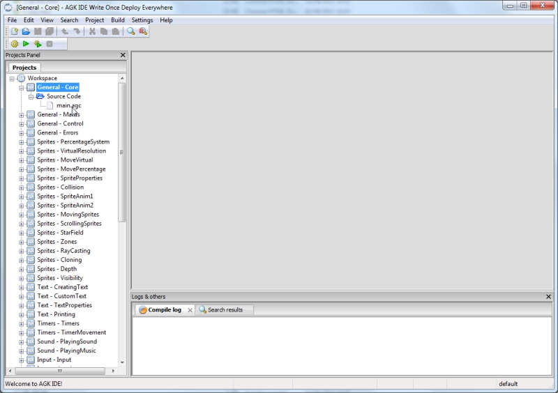558x393 pixels.
Task: Click the Compile log tab icon
Action: click(143, 310)
